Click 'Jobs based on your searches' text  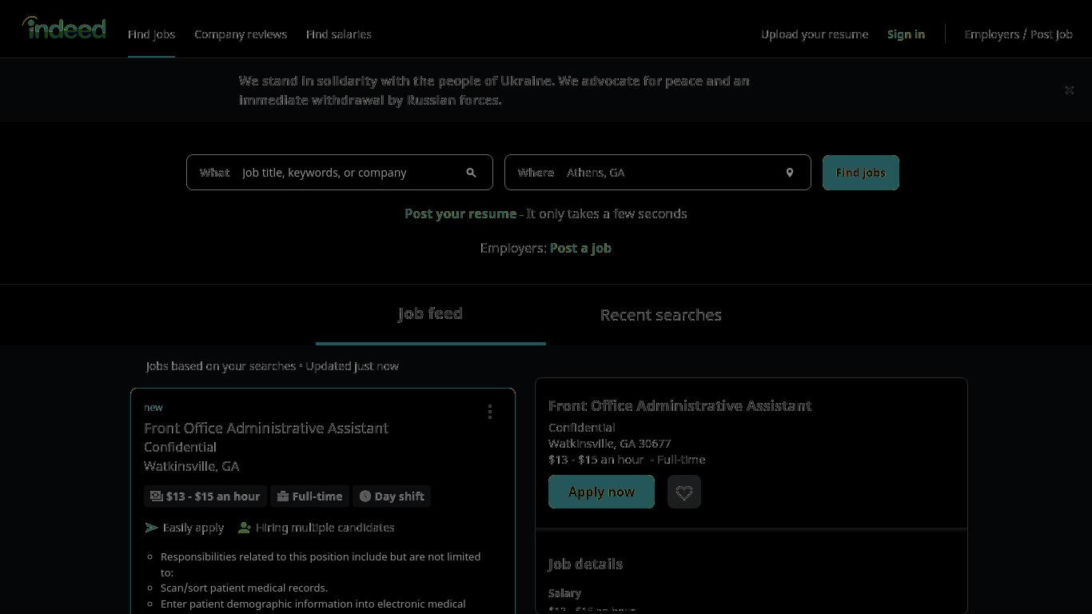tap(221, 366)
